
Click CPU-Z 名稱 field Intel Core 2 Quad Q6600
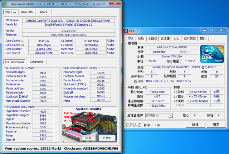click(x=172, y=47)
